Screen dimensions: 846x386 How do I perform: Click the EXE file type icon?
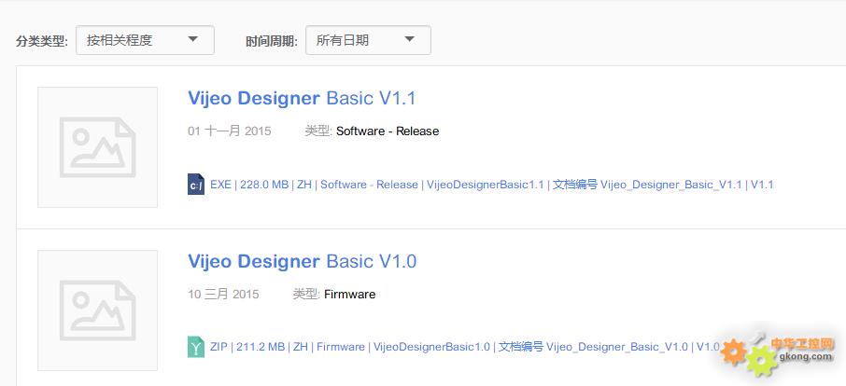[195, 185]
